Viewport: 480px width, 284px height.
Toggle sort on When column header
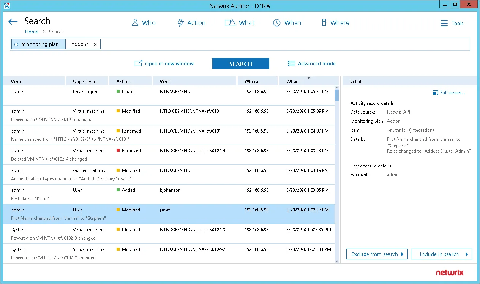point(309,81)
